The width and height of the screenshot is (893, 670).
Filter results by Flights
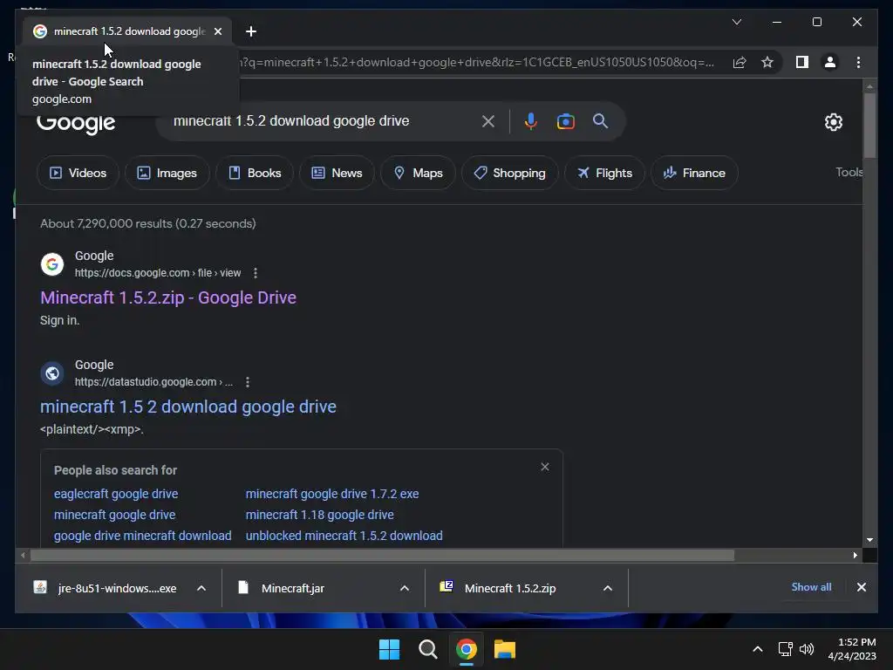(604, 173)
